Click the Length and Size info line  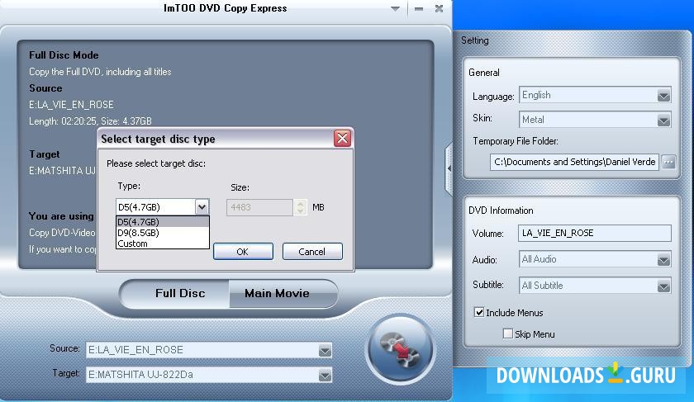90,121
